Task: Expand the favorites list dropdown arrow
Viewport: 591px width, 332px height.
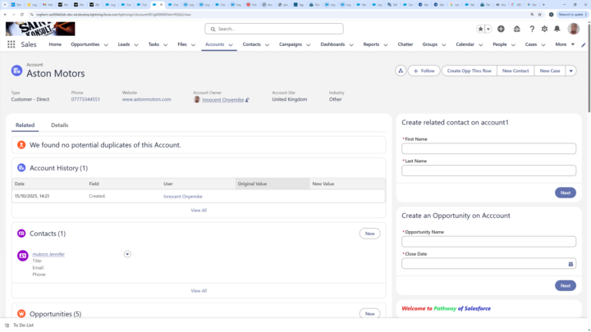Action: point(489,29)
